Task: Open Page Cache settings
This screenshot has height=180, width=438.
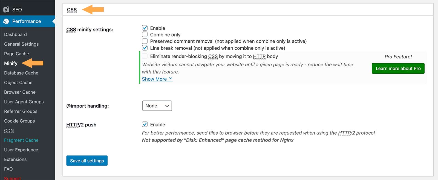Action: 16,54
